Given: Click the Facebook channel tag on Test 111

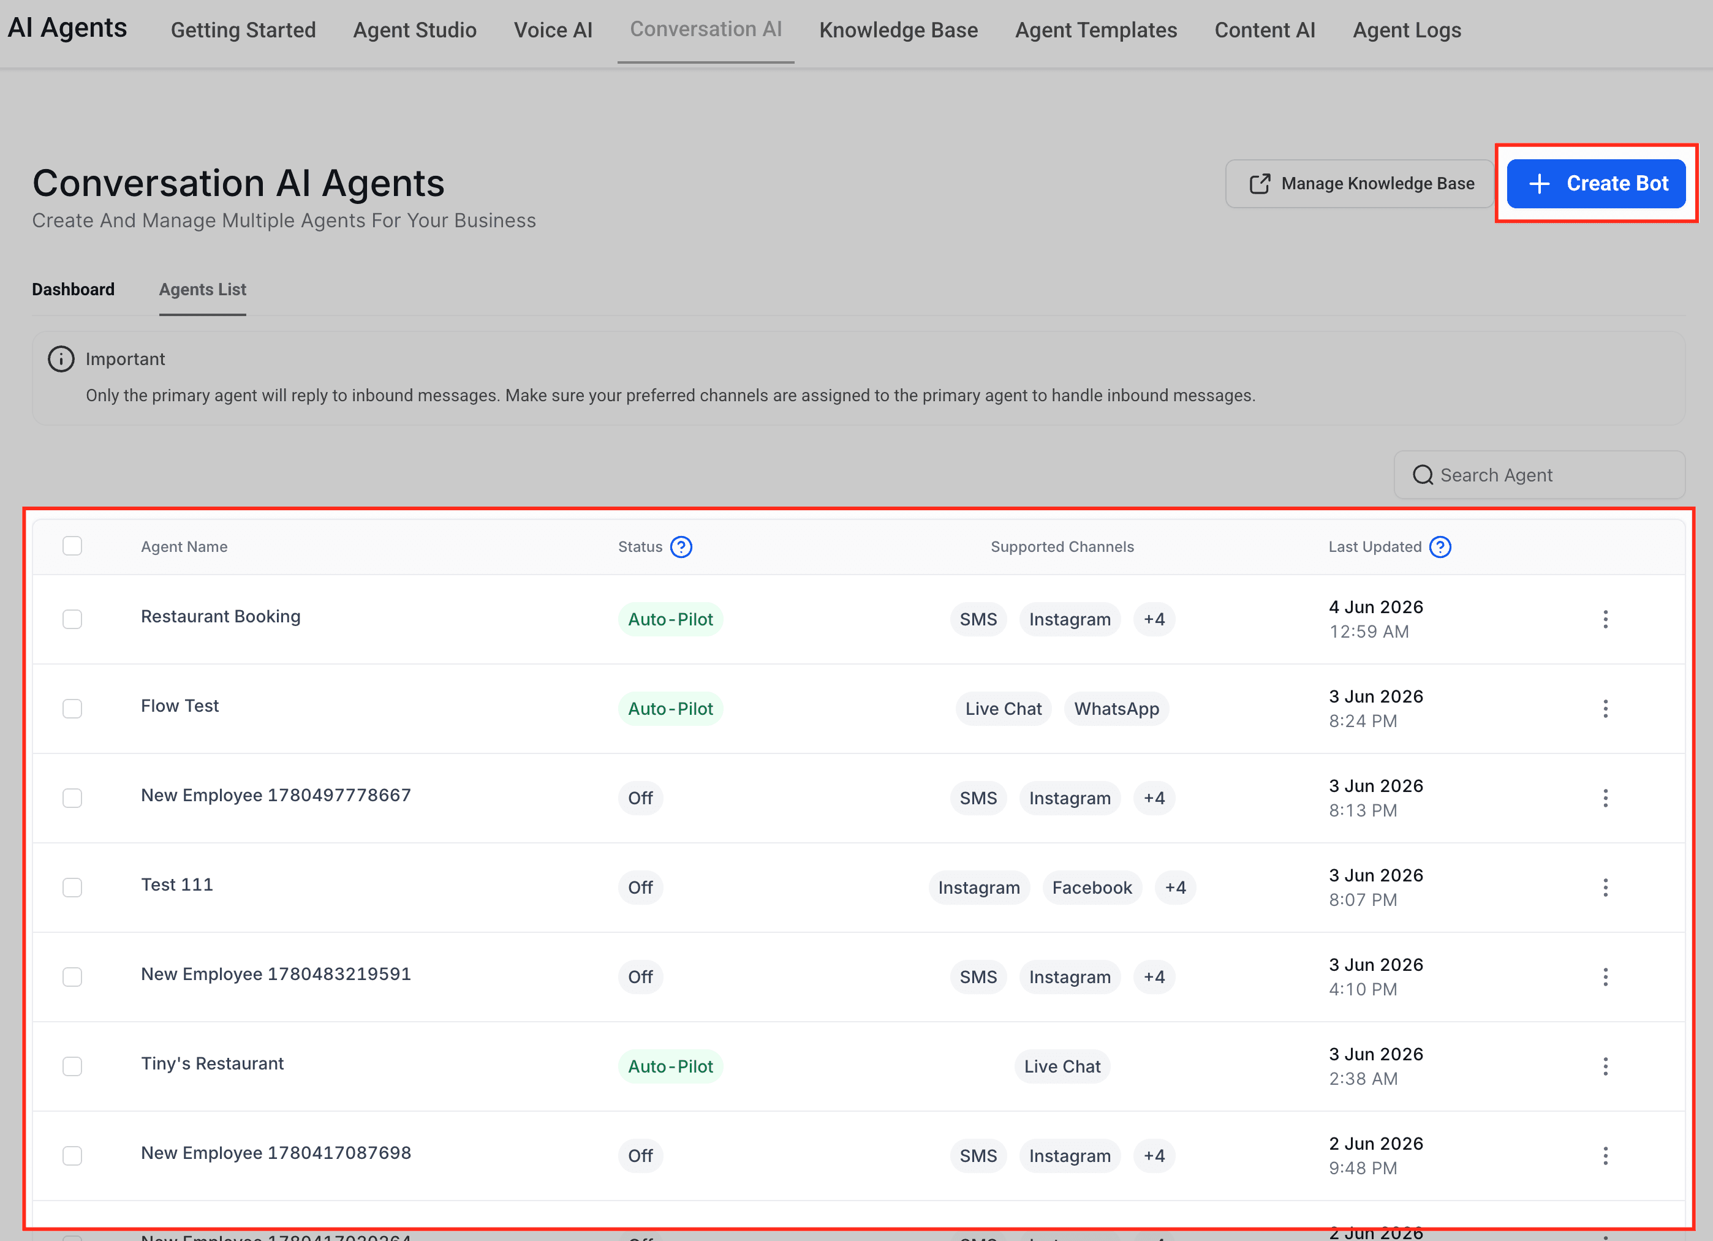Looking at the screenshot, I should coord(1091,888).
